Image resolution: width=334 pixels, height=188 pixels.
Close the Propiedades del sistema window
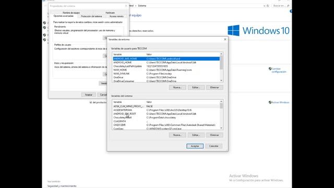pos(126,6)
